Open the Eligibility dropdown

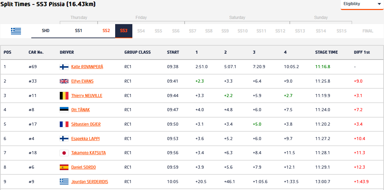(x=362, y=5)
